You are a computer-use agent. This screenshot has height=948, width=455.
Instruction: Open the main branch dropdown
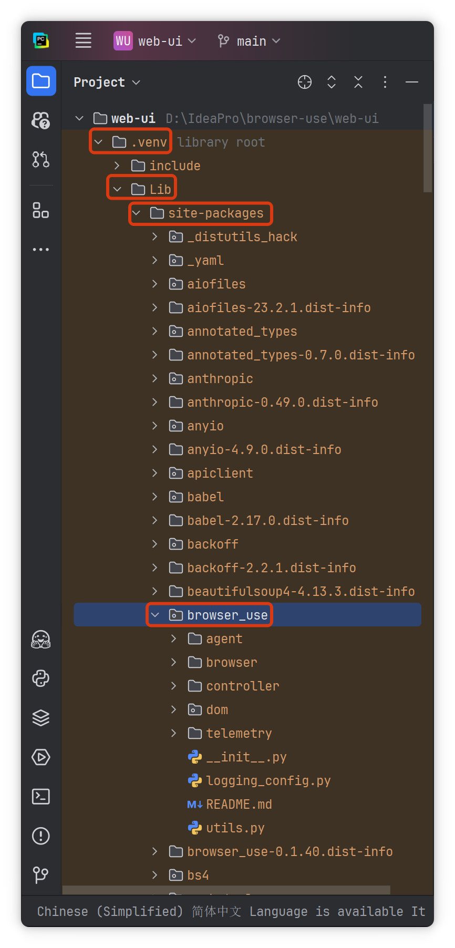point(250,41)
